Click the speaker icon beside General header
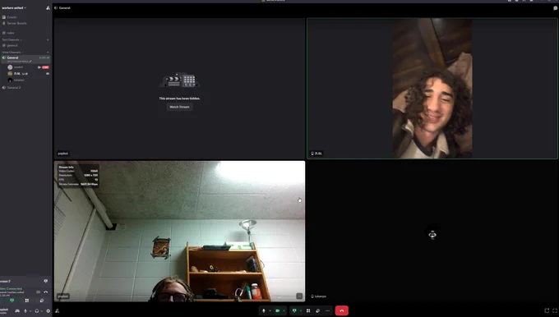This screenshot has height=317, width=559. coord(56,8)
